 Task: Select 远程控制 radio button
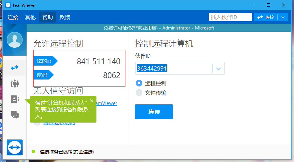[139, 83]
